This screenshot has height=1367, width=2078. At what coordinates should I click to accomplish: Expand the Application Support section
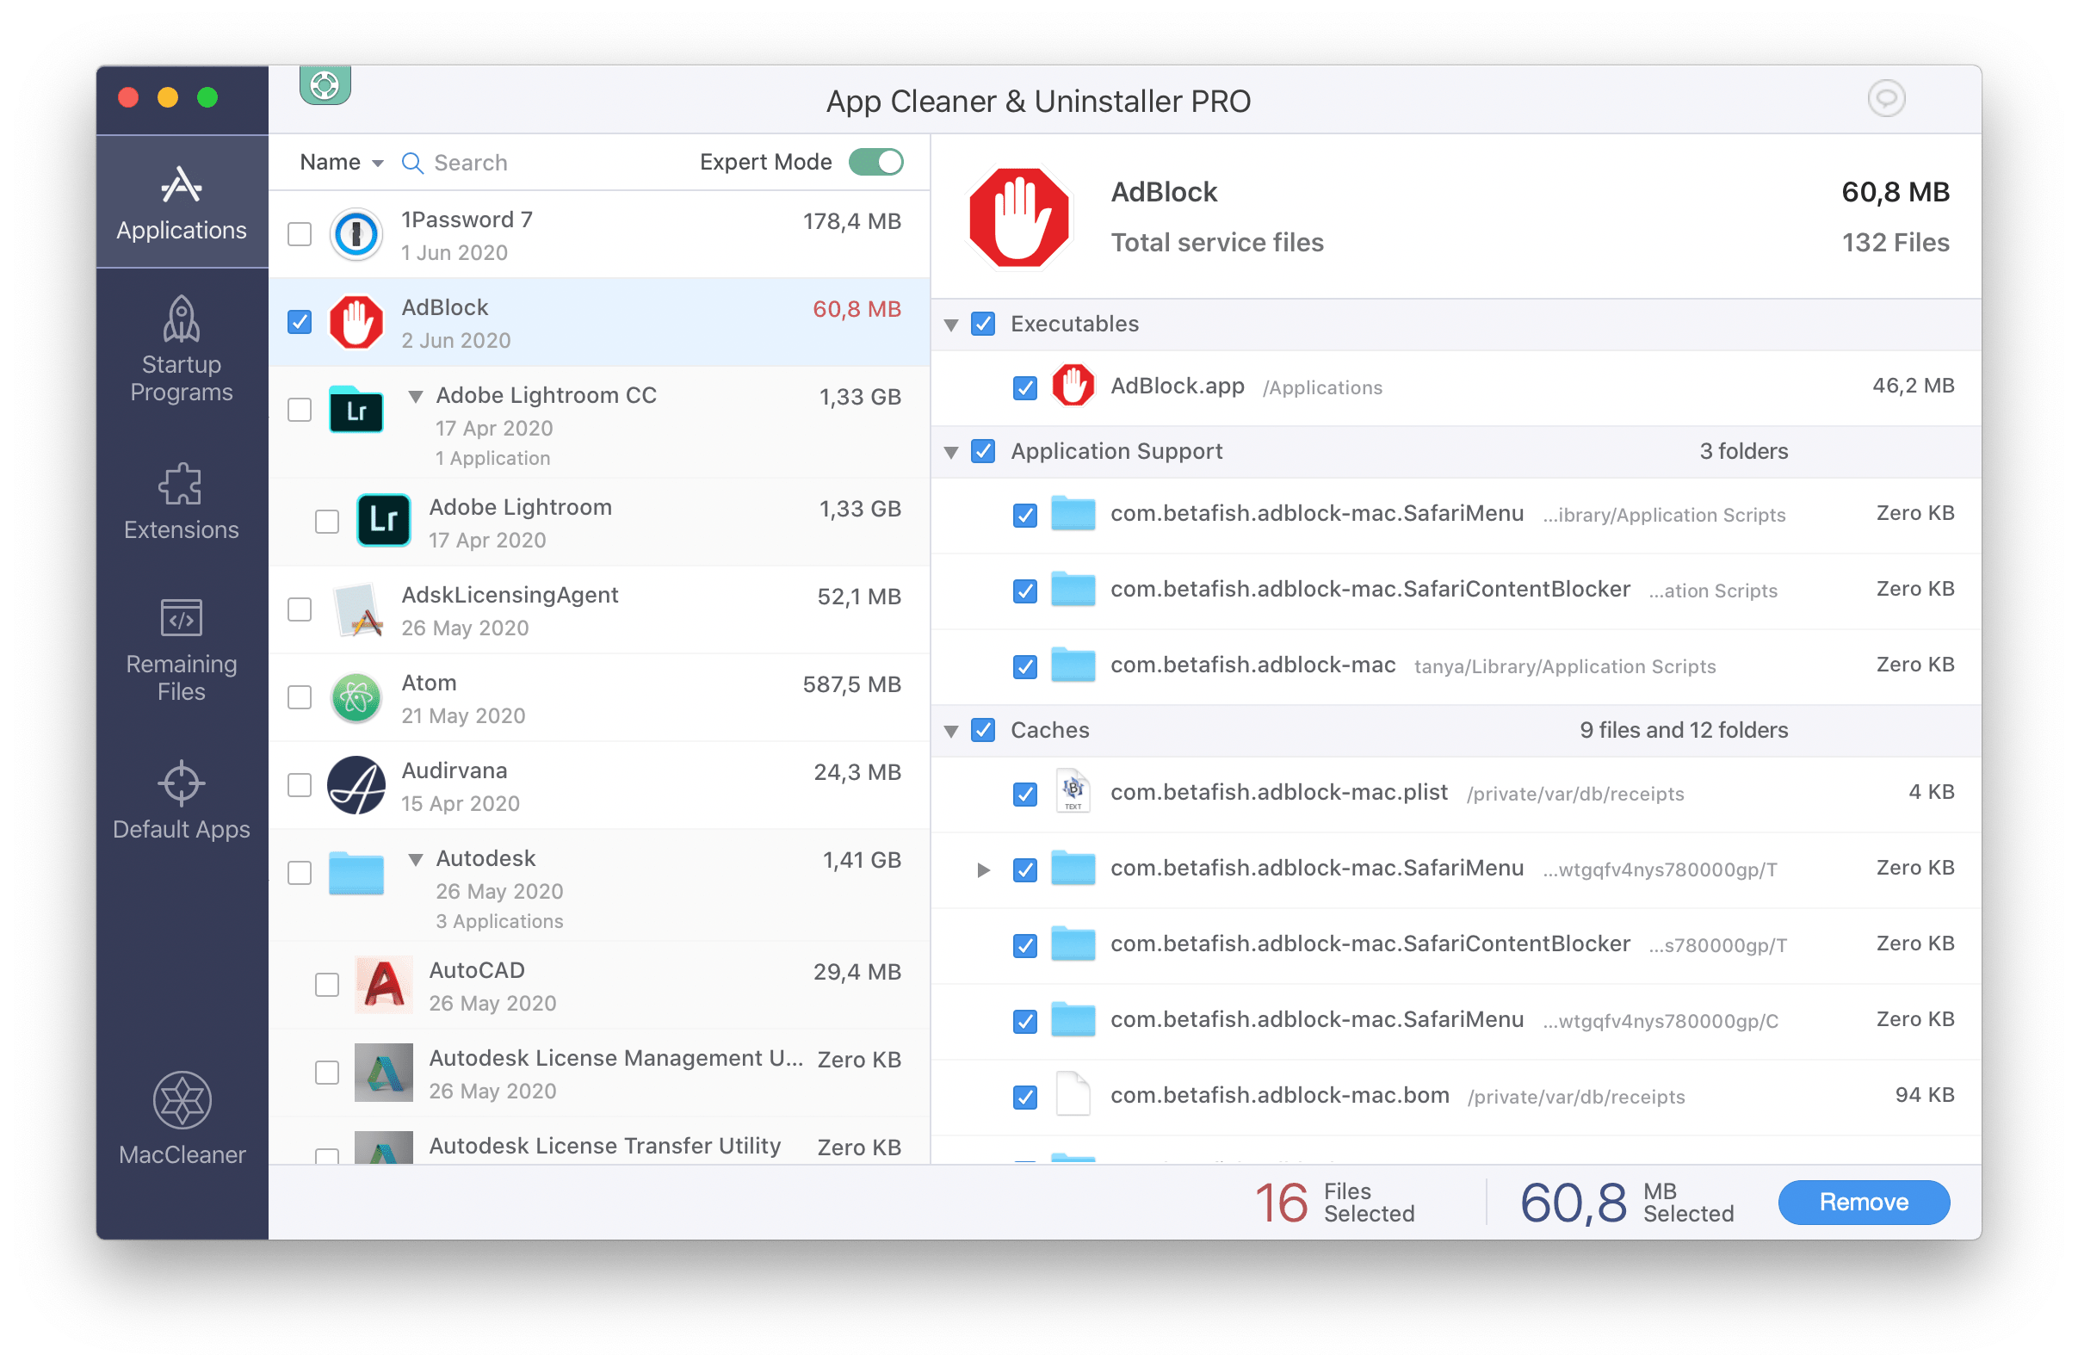[954, 452]
